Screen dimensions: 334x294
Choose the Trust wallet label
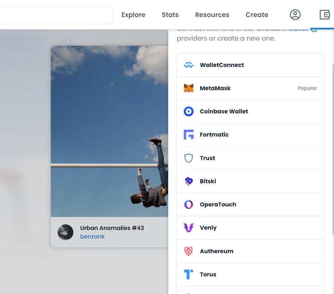pyautogui.click(x=208, y=158)
